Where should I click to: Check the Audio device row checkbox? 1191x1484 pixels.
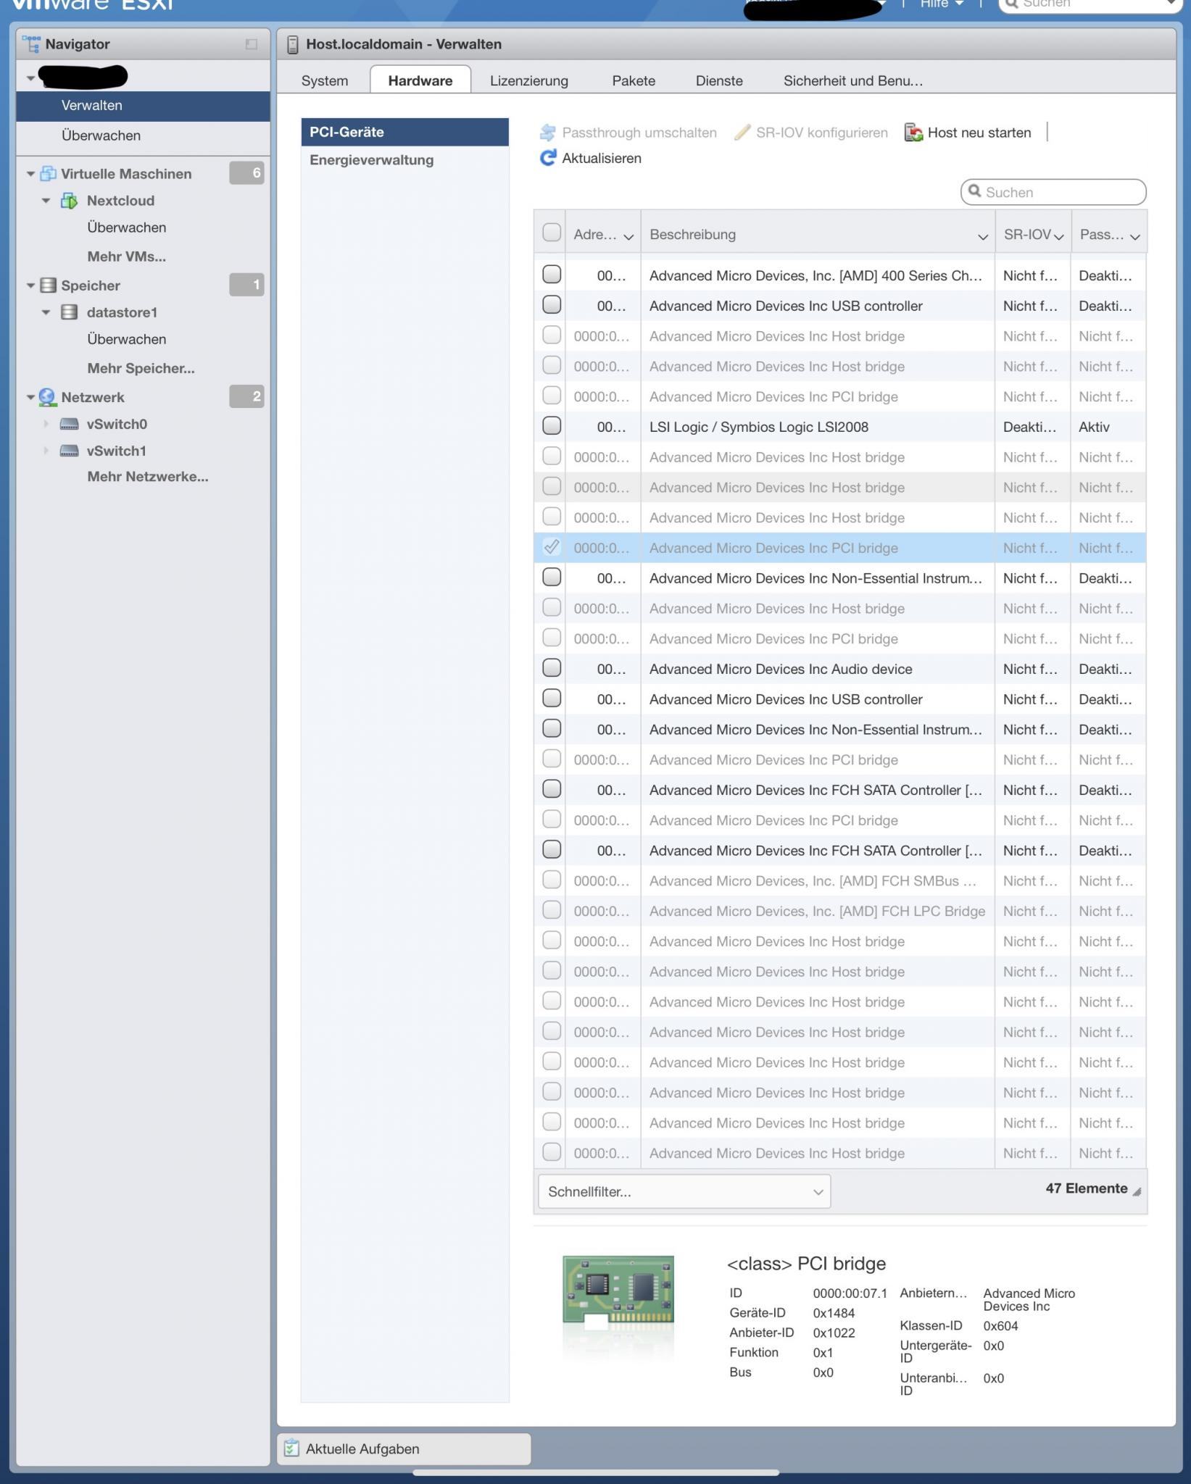[552, 668]
